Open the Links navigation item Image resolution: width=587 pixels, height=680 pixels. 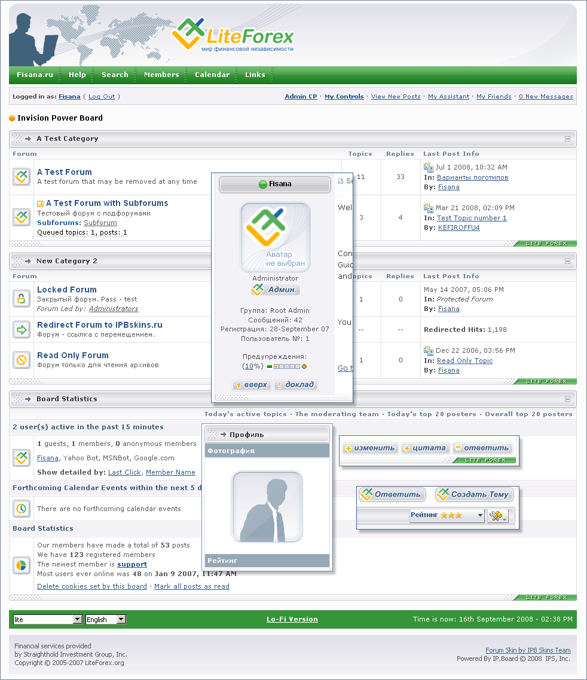[255, 75]
